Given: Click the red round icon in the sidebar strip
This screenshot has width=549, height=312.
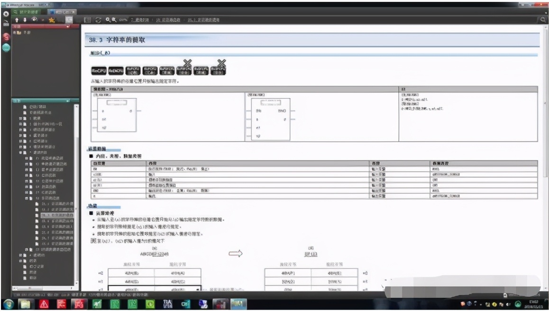Looking at the screenshot, I should [6, 37].
